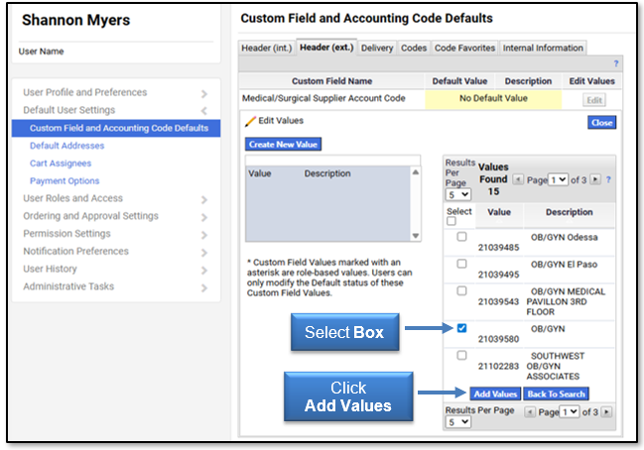The image size is (644, 450).
Task: Click the pencil Edit Values icon
Action: [250, 122]
